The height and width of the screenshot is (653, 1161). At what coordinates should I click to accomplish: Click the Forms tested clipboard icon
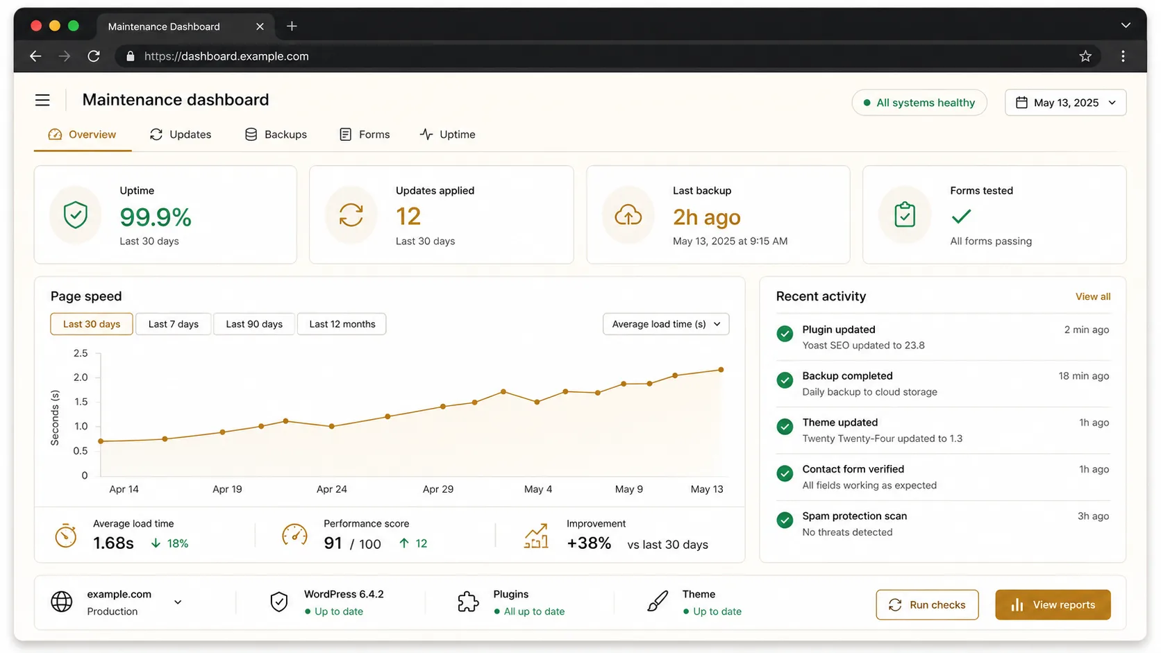(905, 215)
